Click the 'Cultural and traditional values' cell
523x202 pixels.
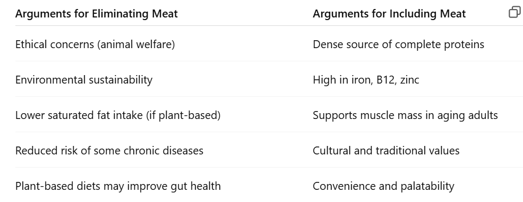[x=386, y=151]
